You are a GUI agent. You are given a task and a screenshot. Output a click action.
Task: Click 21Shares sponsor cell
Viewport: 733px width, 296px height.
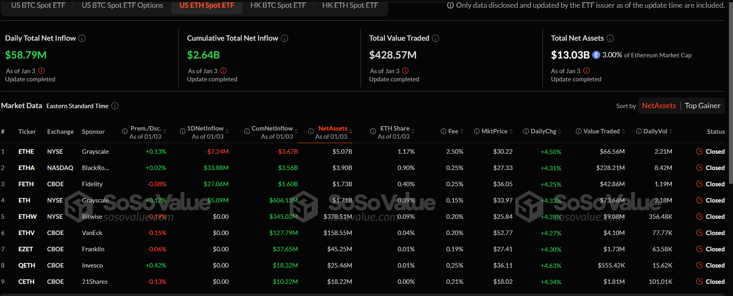pos(95,281)
